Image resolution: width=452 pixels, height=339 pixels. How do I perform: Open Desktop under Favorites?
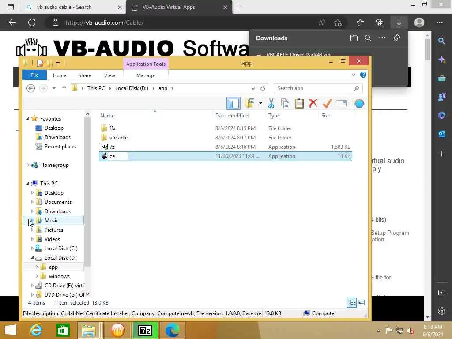(x=53, y=128)
